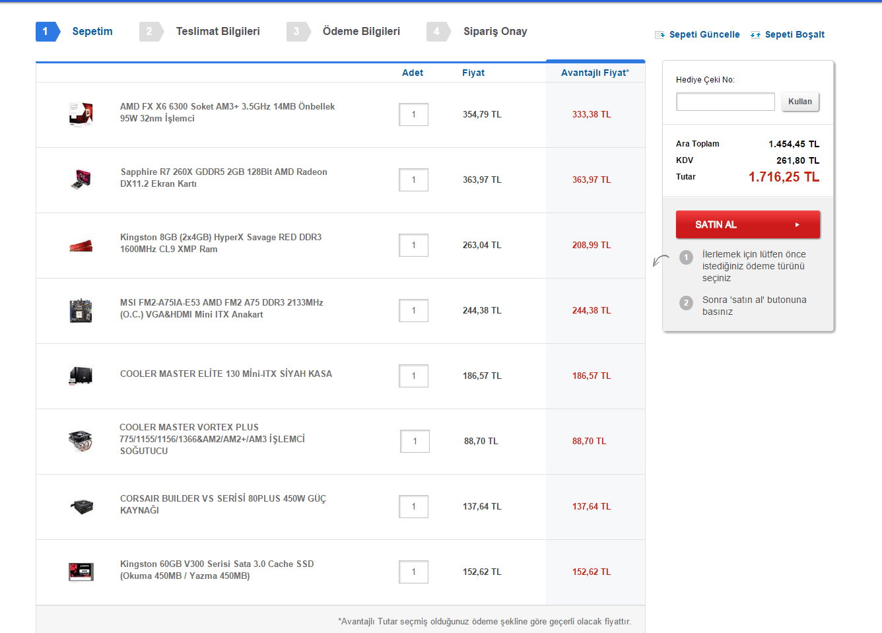Open COOLER MASTER VORTEX PLUS product name
882x633 pixels.
point(212,439)
